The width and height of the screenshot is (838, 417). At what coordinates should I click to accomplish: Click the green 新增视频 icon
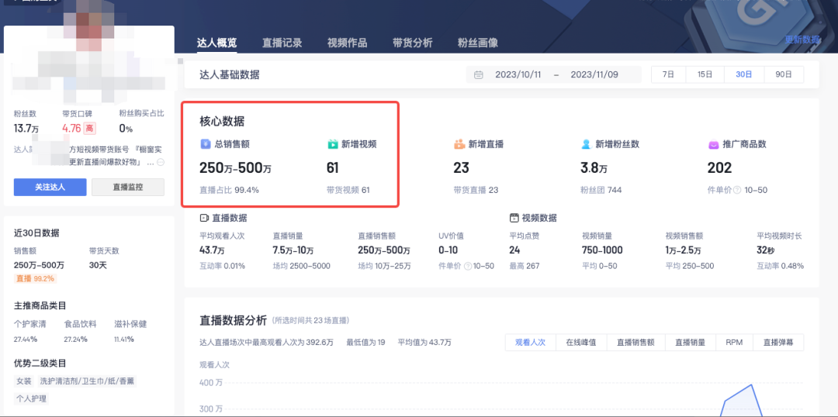pyautogui.click(x=332, y=144)
